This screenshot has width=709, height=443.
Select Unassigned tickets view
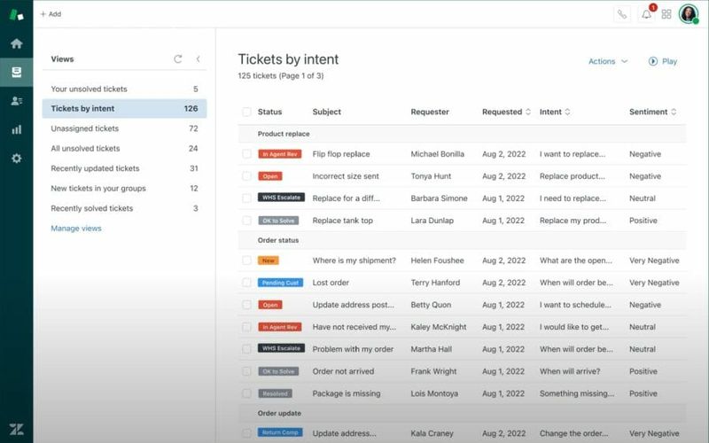coord(124,128)
